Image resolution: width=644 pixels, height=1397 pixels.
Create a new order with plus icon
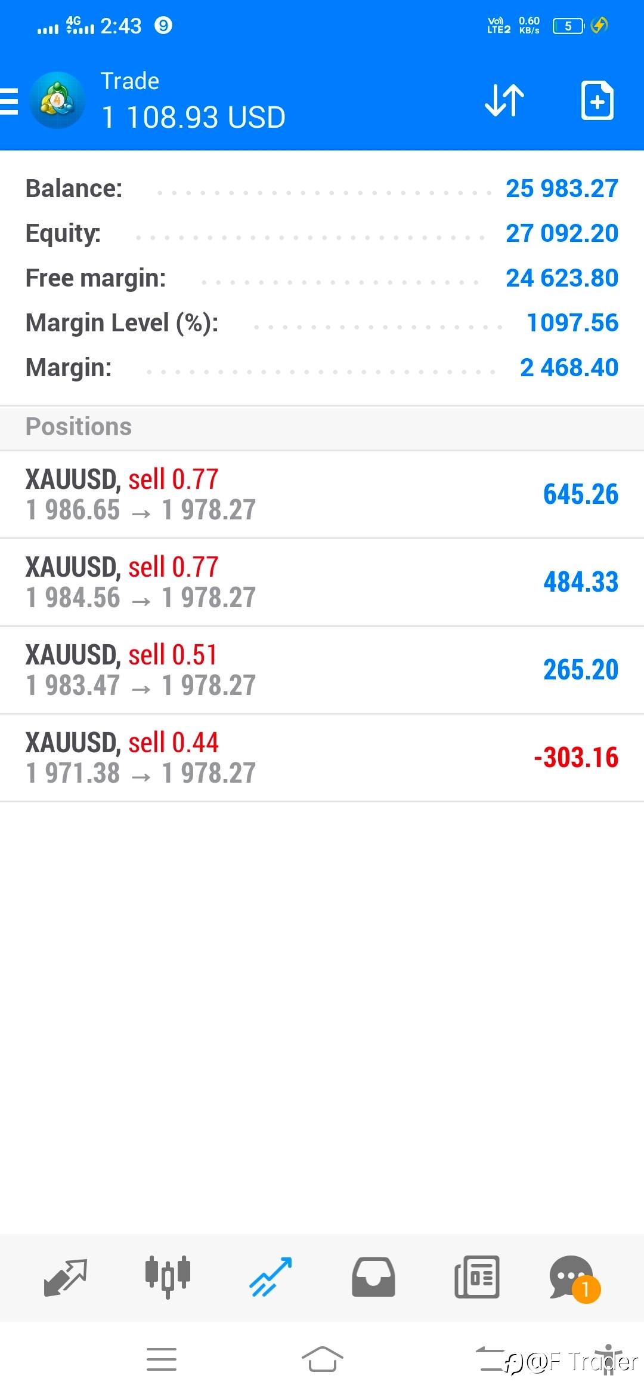pyautogui.click(x=597, y=100)
